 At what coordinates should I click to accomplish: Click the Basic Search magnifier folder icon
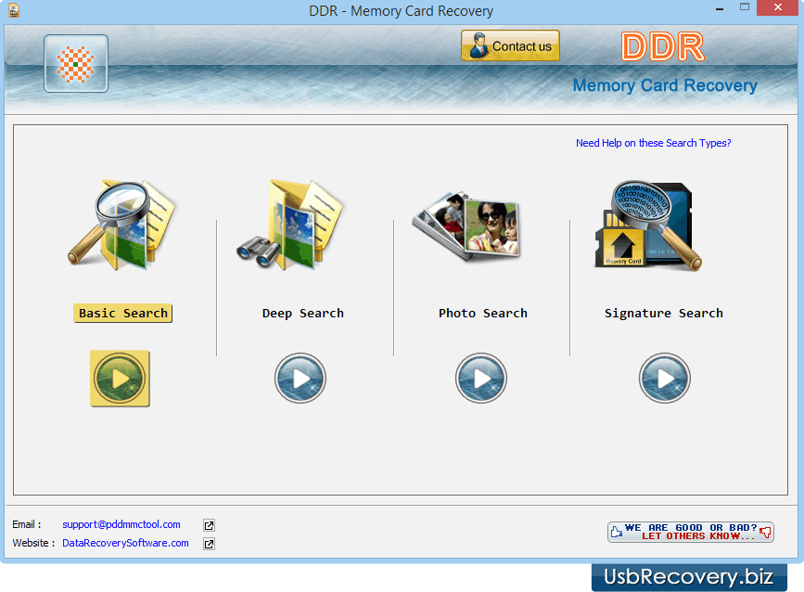[121, 225]
